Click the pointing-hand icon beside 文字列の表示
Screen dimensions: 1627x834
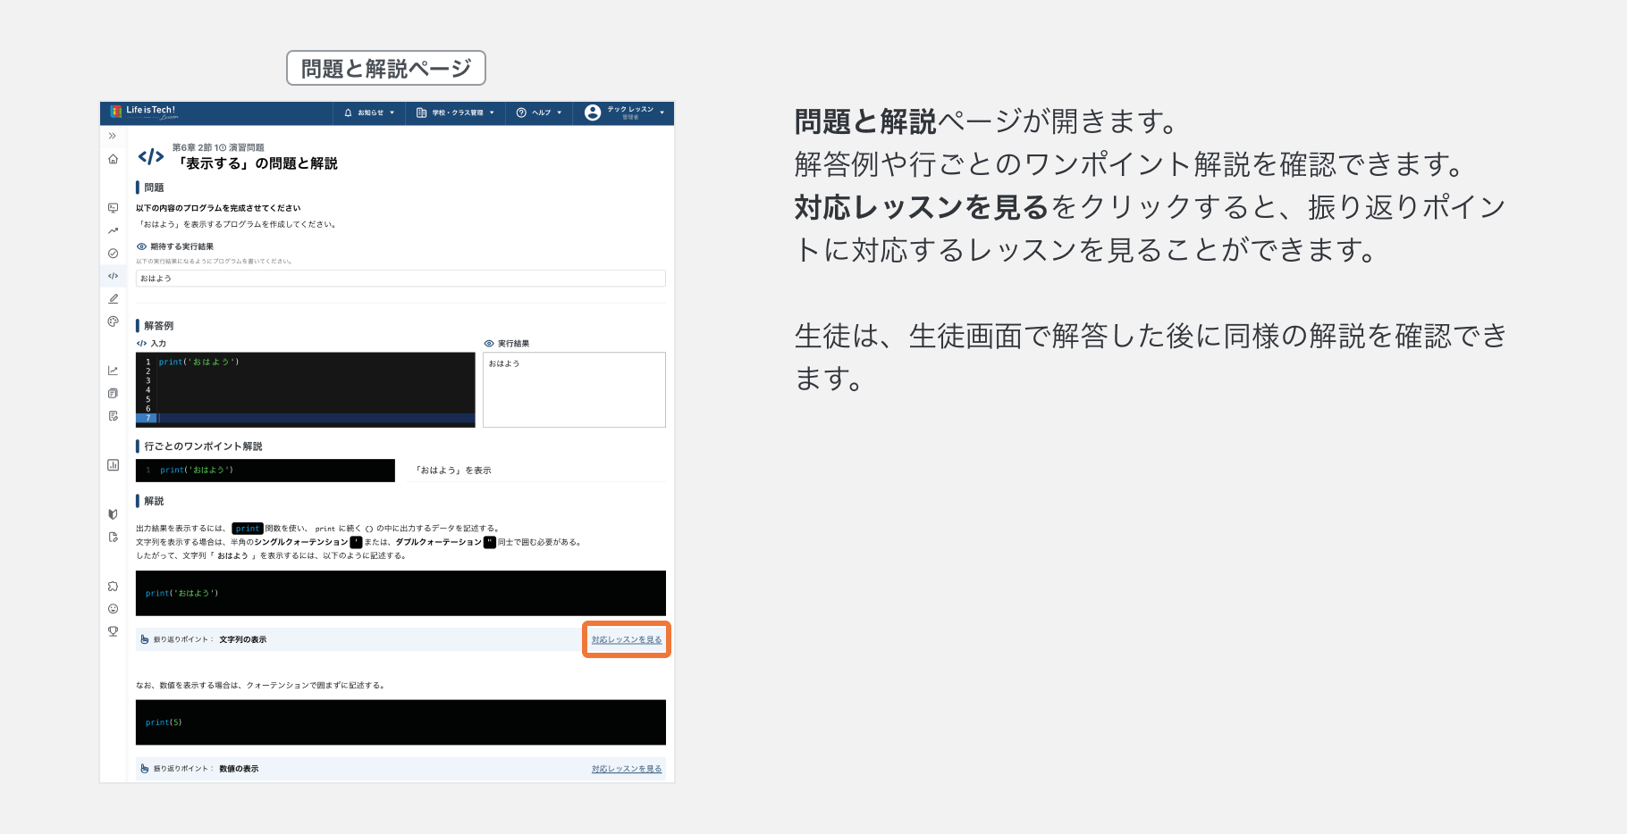click(x=145, y=639)
